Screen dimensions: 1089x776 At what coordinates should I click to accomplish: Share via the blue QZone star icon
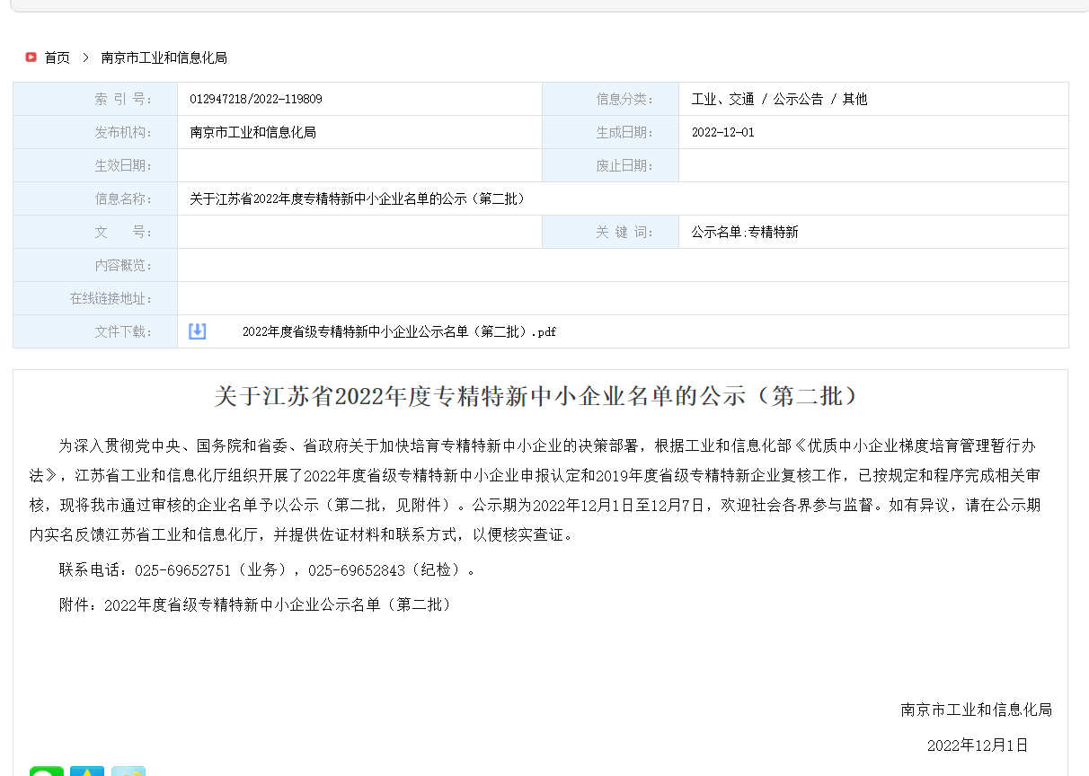(x=87, y=772)
